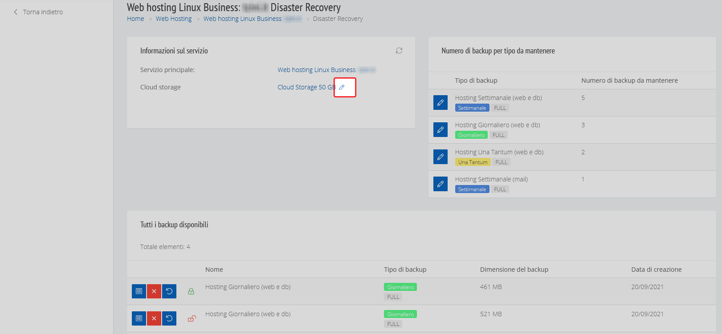
Task: Open the Servizio principale Web hosting Linux Business link
Action: pos(326,70)
